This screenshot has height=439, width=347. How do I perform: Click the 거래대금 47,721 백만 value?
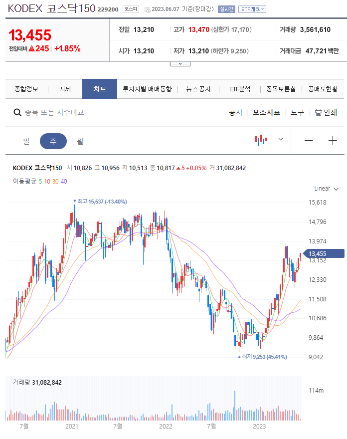(x=322, y=51)
